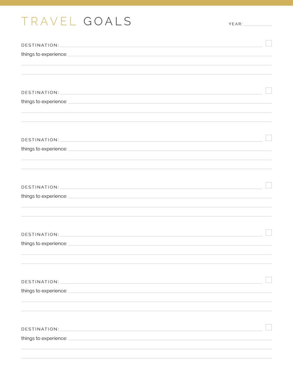Select the fourth DESTINATION line field
293x379 pixels.
click(161, 187)
